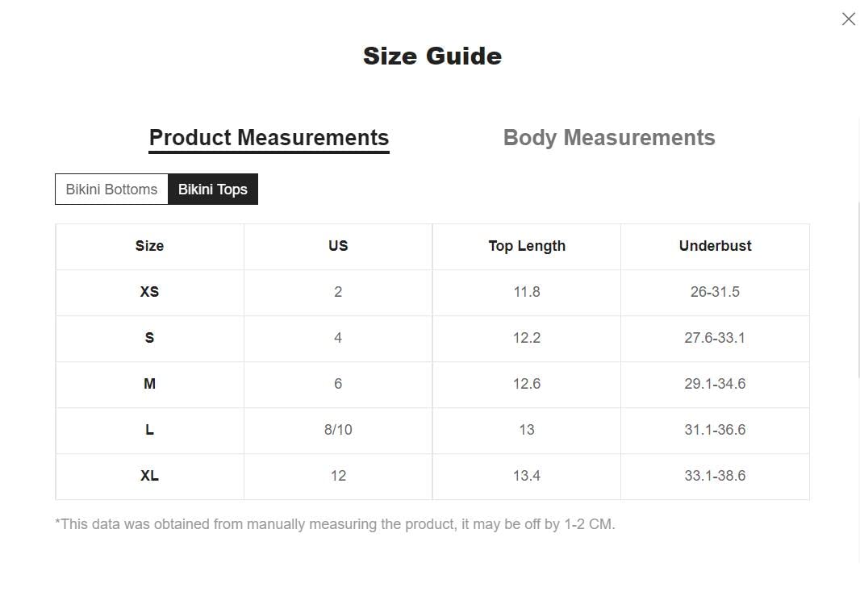860x600 pixels.
Task: Switch to the Body Measurements tab
Action: 609,138
